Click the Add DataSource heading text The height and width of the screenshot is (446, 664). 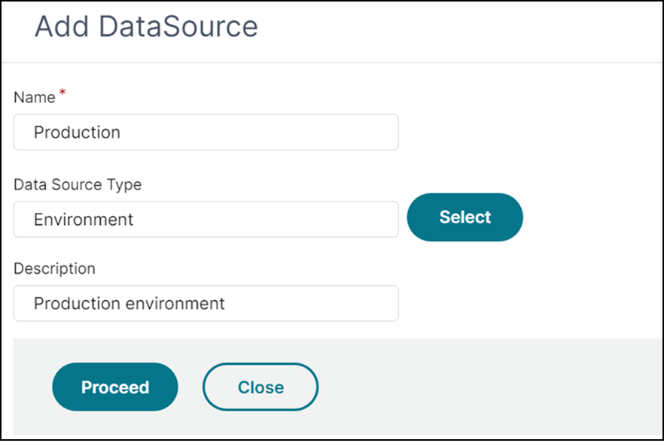pos(146,26)
